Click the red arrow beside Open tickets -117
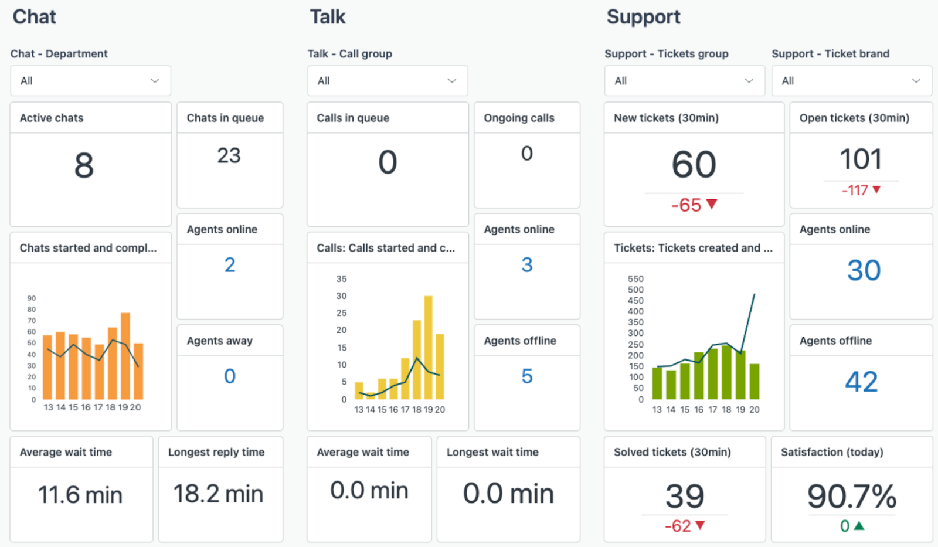Viewport: 938px width, 547px height. coord(876,190)
